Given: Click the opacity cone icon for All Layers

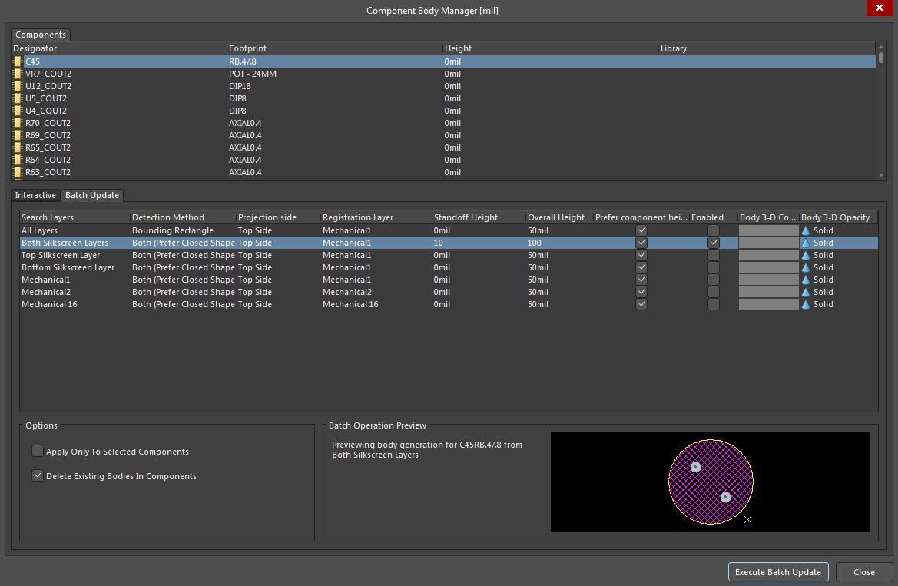Looking at the screenshot, I should [806, 230].
